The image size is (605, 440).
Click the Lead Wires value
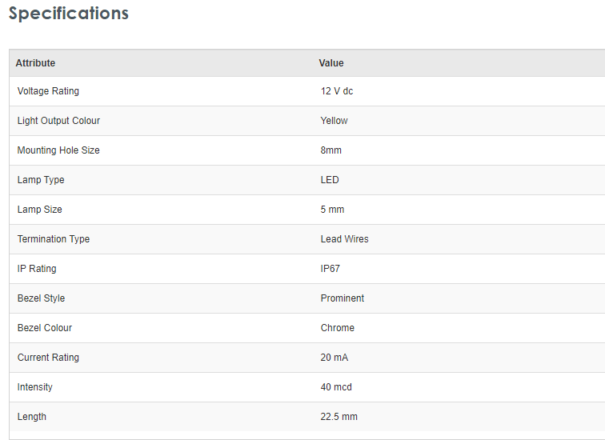[345, 239]
